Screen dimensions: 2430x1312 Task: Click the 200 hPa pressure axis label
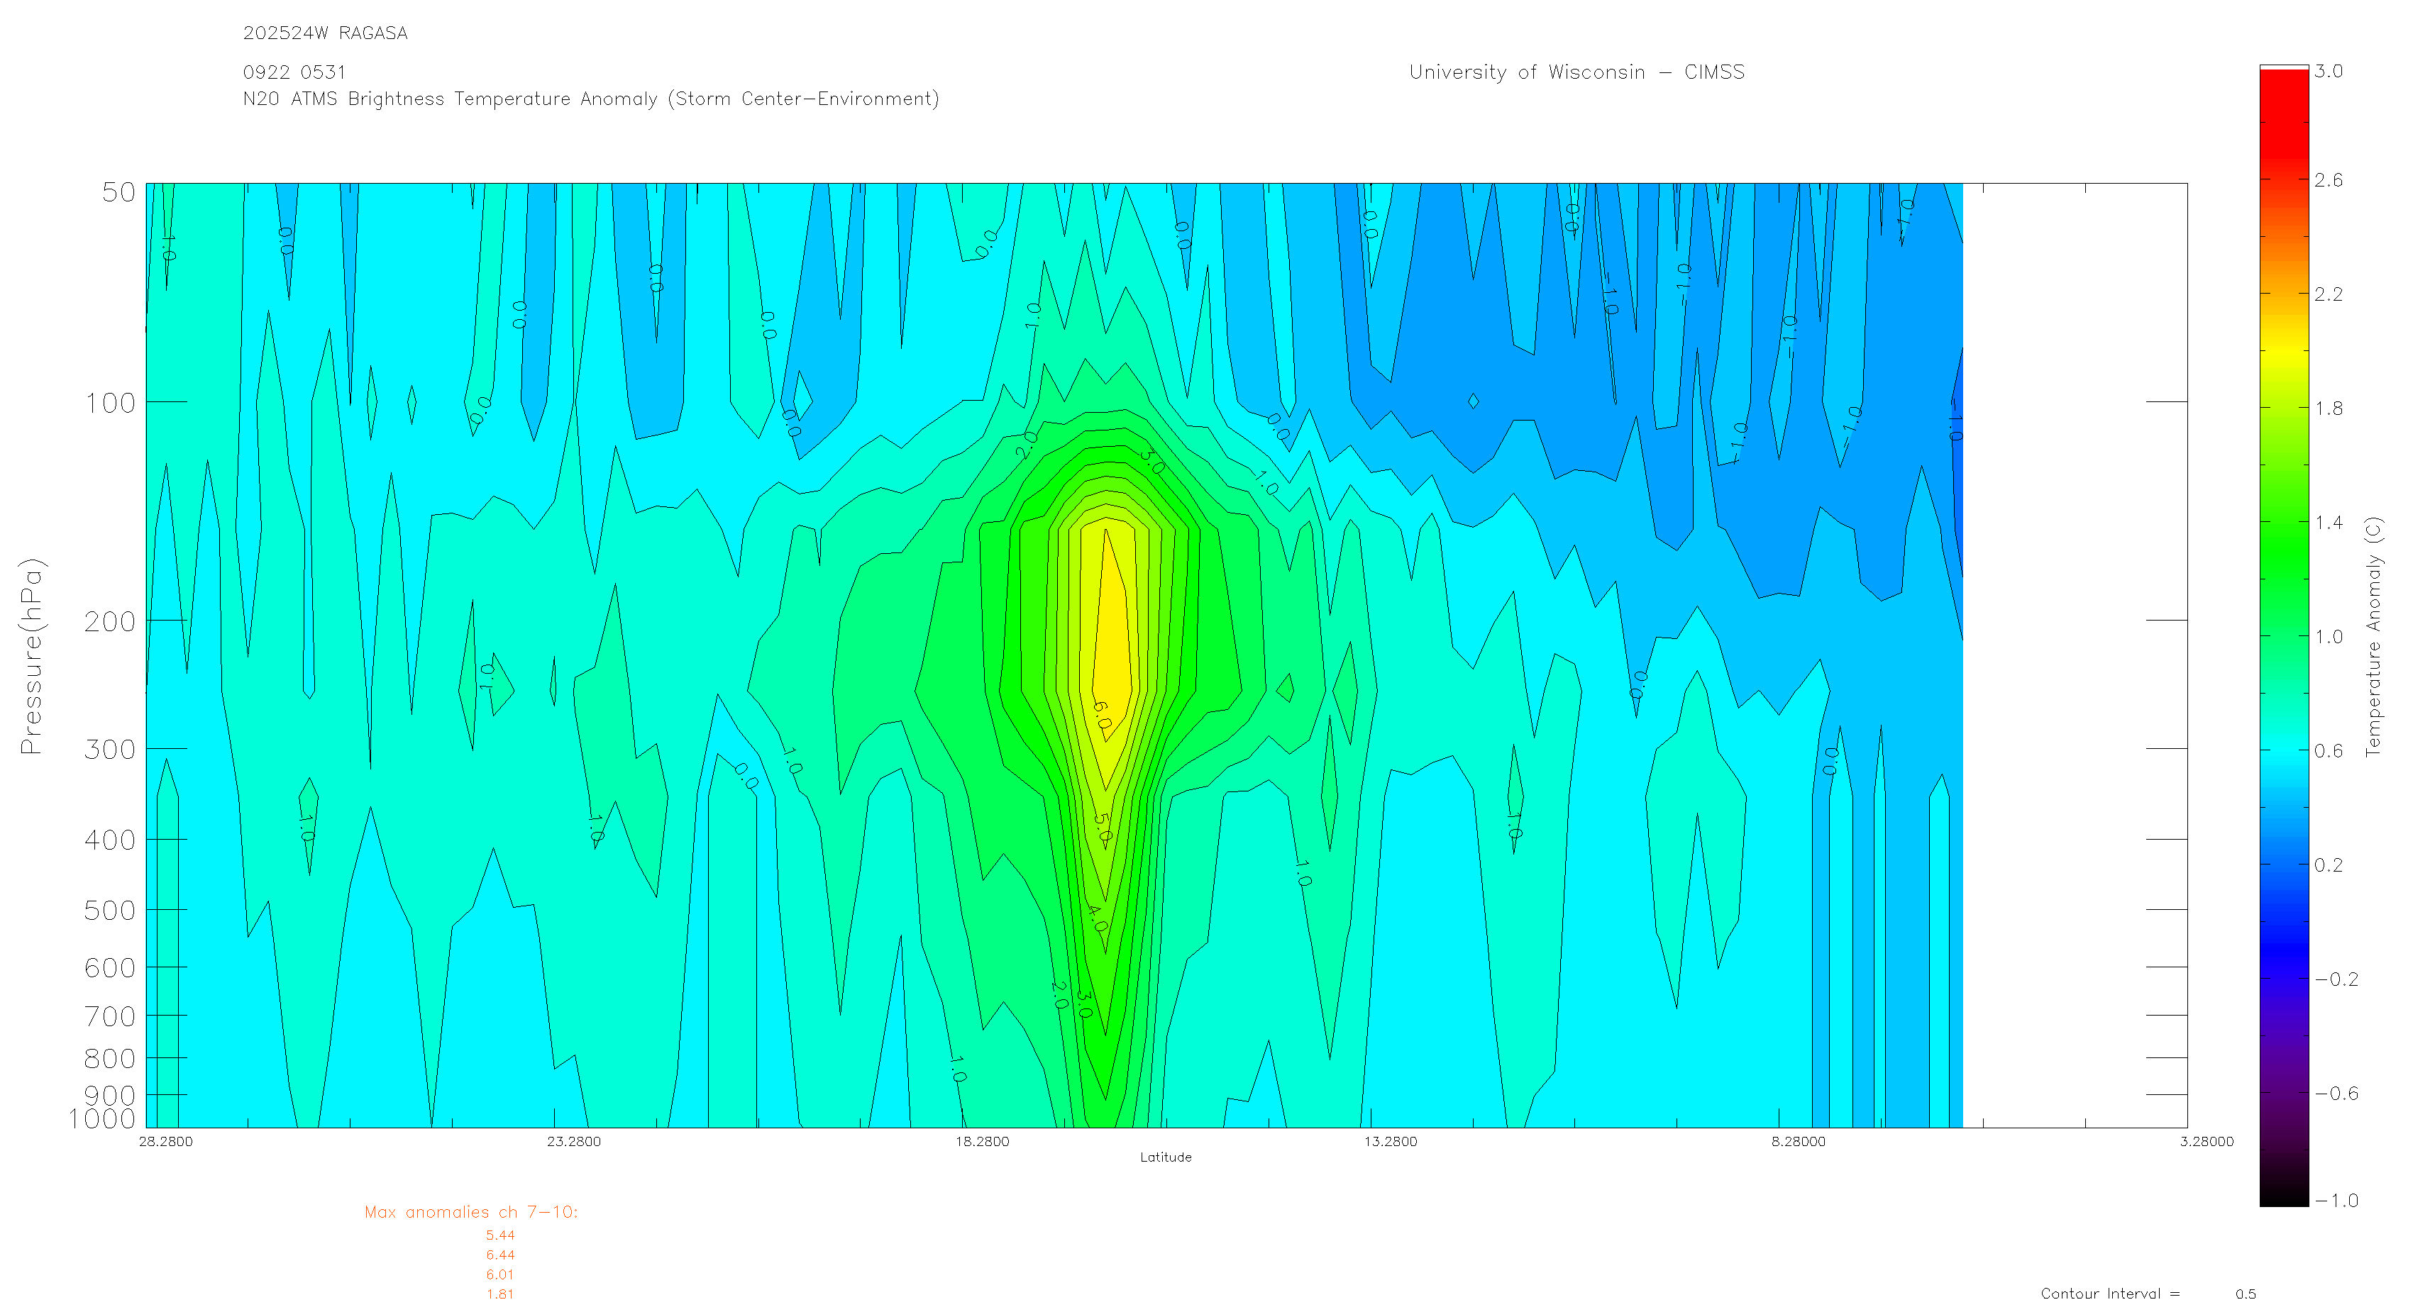(x=109, y=623)
